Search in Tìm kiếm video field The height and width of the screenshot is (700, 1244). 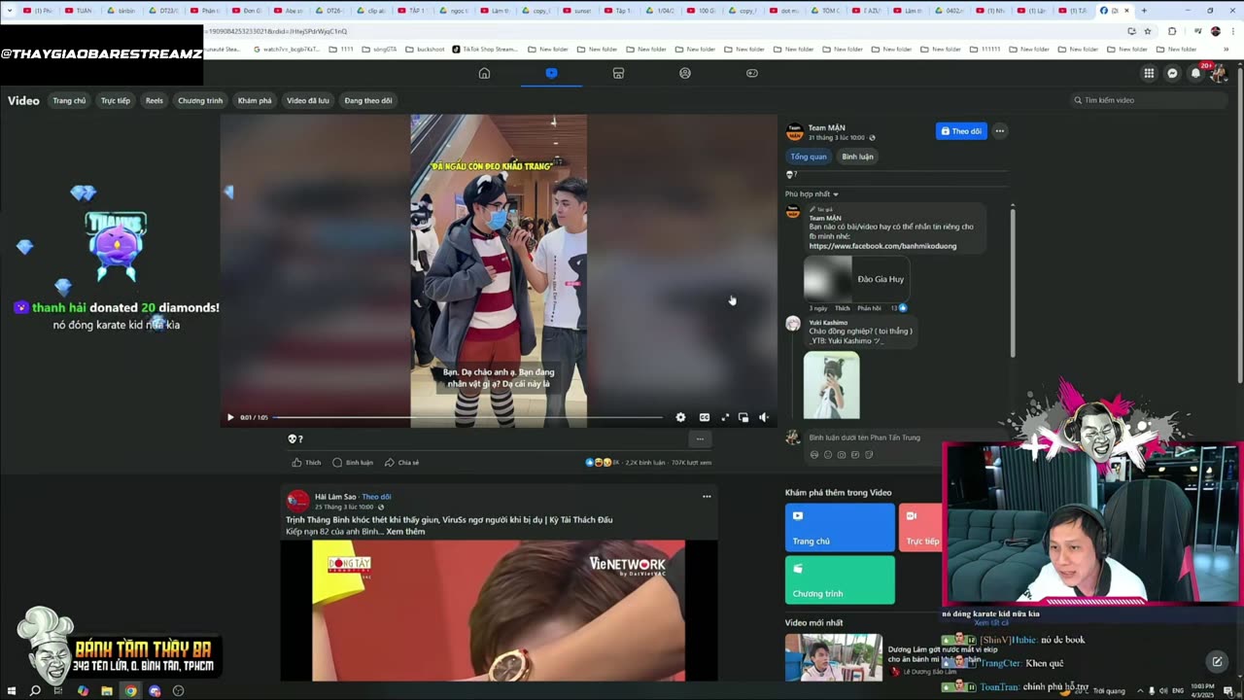pyautogui.click(x=1147, y=100)
